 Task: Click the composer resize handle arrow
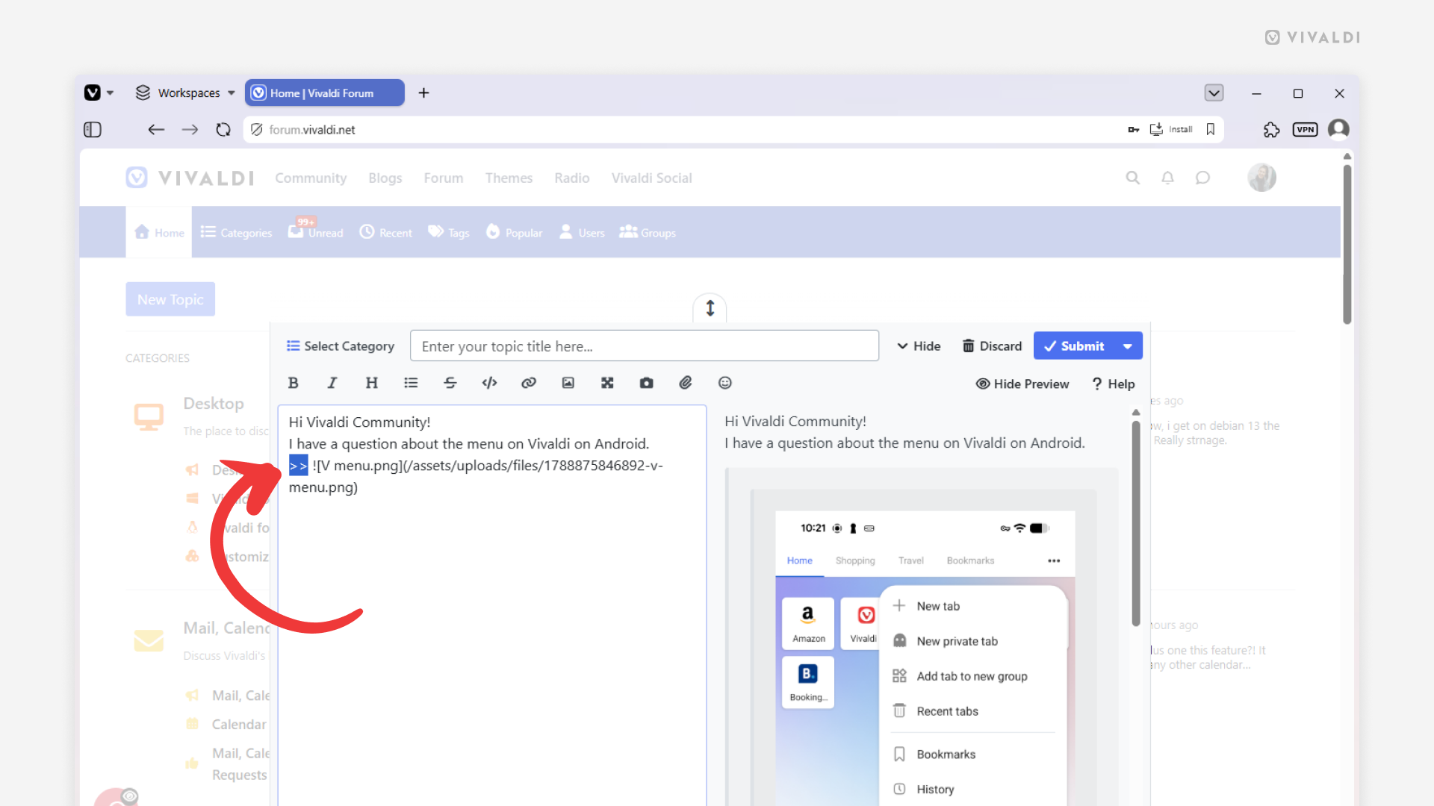coord(710,307)
